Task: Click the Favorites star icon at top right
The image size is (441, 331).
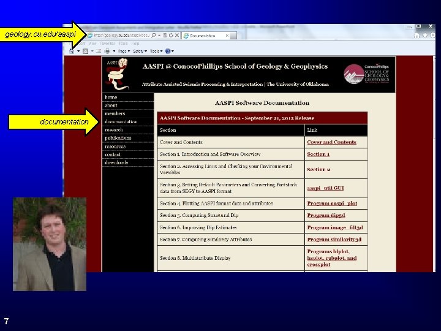Action: [x=425, y=36]
